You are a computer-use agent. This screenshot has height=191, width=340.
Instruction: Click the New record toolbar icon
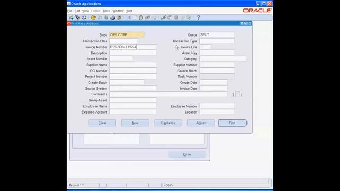coord(71,18)
